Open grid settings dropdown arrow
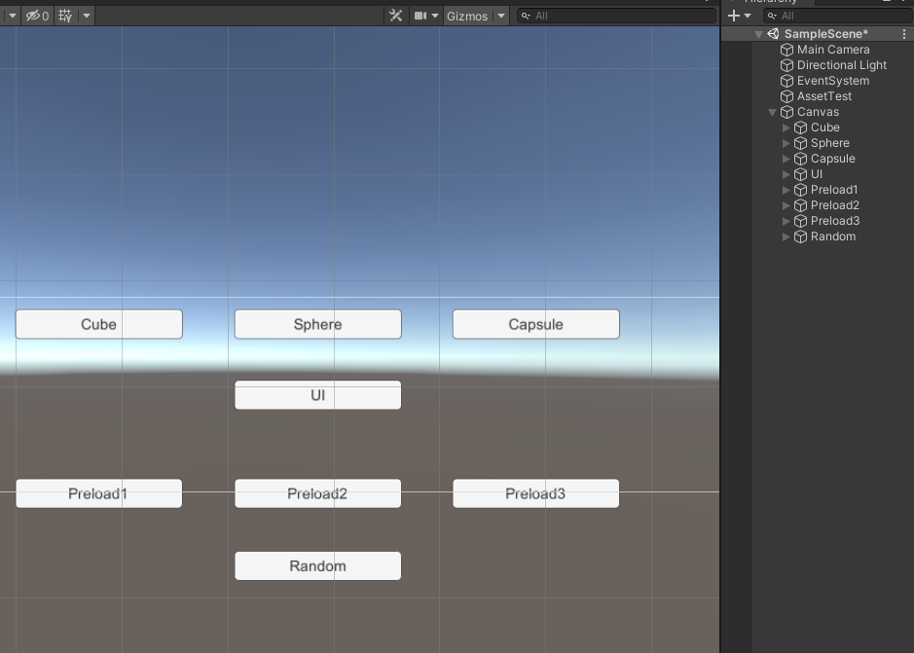 (x=87, y=16)
